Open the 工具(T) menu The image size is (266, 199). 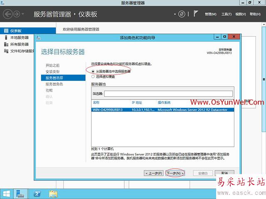point(227,14)
